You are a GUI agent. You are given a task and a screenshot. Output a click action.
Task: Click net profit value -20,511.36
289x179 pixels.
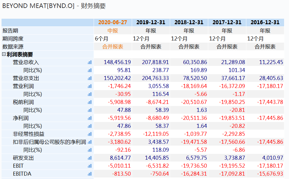[194, 118]
